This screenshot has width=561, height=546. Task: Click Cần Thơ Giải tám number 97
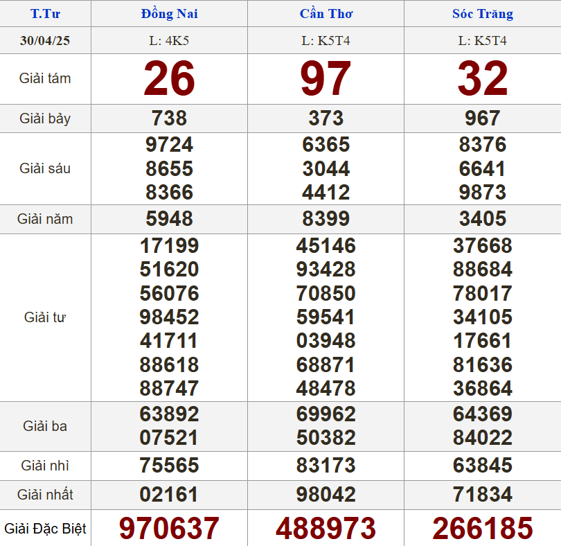[326, 79]
